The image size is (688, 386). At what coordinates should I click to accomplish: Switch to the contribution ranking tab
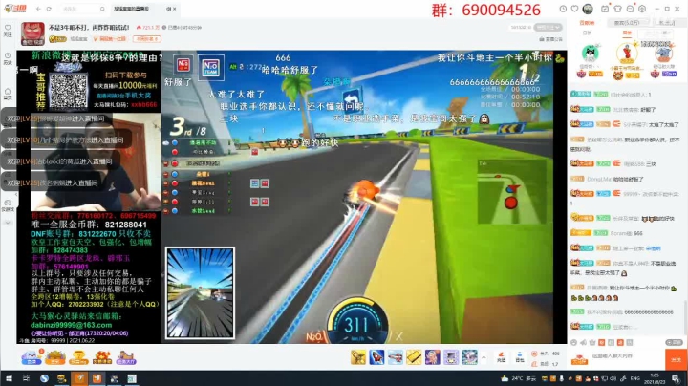[x=587, y=23]
